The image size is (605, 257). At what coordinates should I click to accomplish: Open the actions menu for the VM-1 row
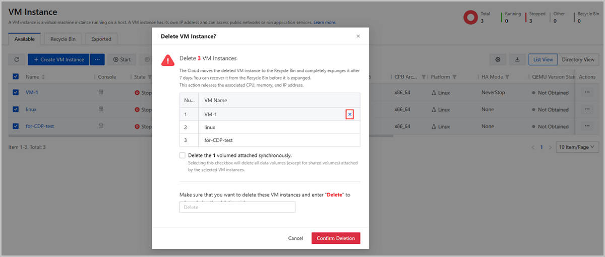coord(586,93)
